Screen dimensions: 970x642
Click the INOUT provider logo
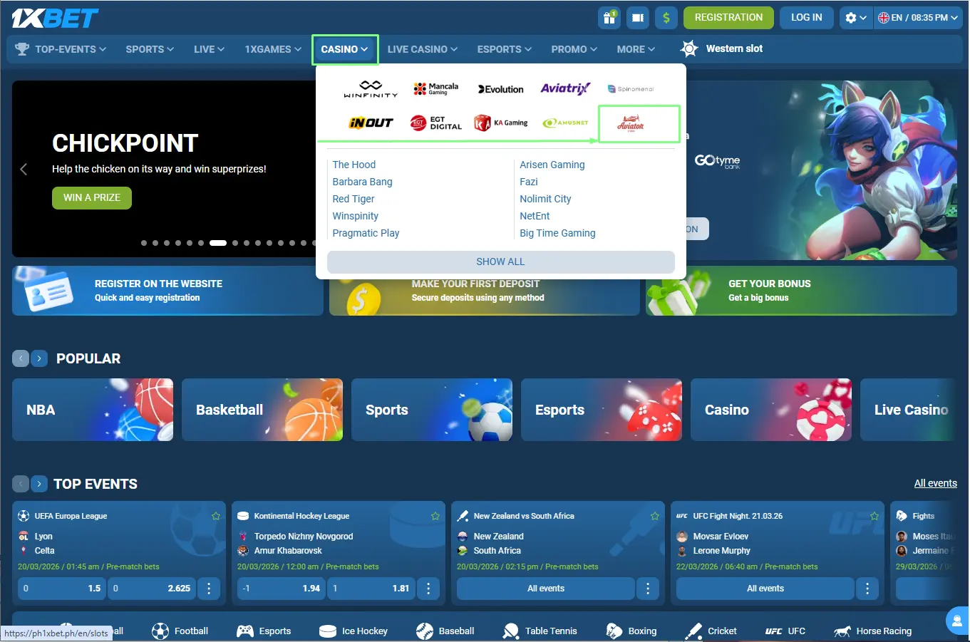click(x=371, y=123)
